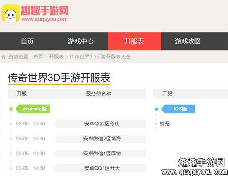Click the yellow ghost mascot logo icon
This screenshot has height=176, width=228.
[10, 13]
